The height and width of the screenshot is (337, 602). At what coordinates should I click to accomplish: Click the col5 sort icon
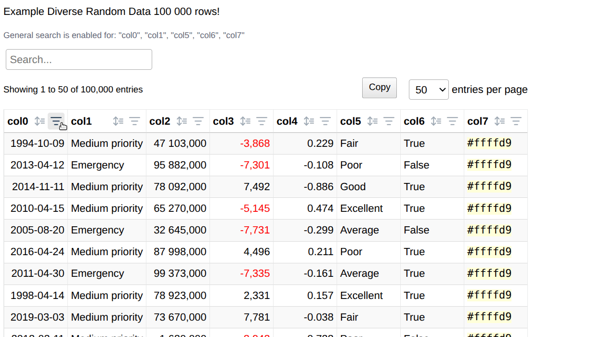[372, 121]
